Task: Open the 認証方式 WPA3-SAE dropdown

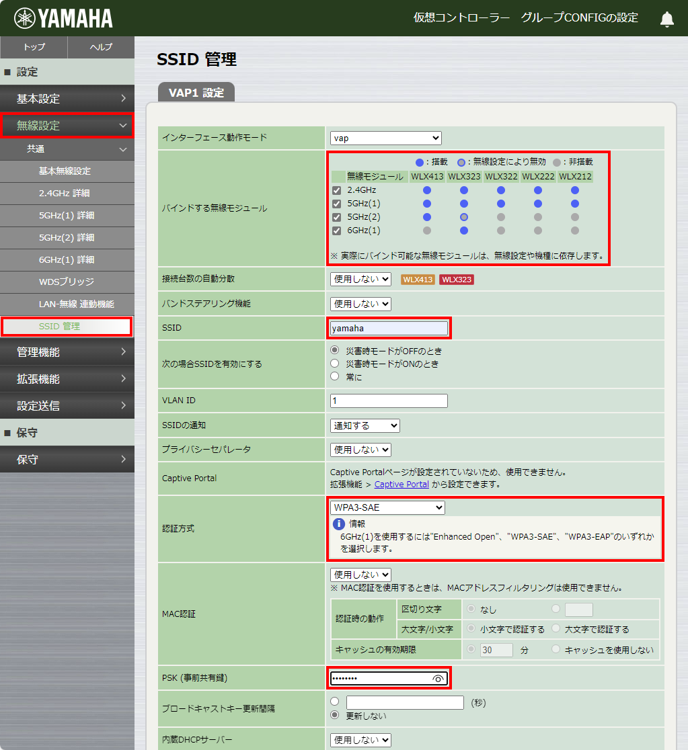Action: (387, 507)
